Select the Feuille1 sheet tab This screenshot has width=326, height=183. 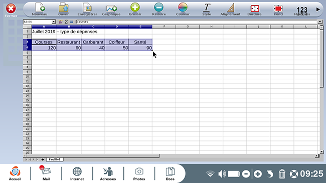point(55,159)
